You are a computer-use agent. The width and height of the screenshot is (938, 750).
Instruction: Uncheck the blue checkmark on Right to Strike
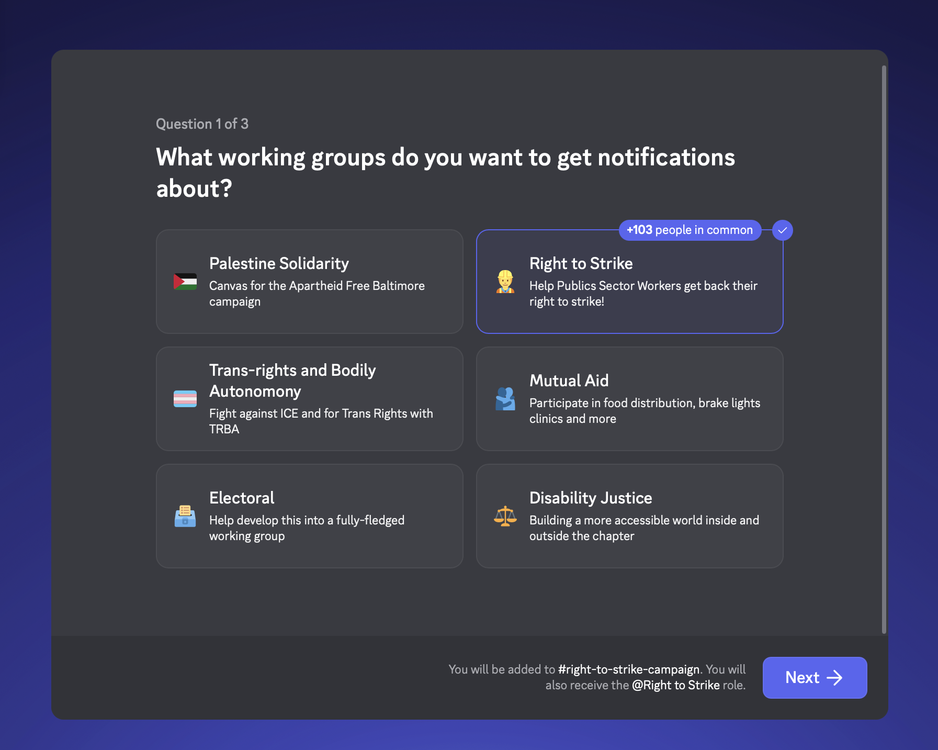click(783, 230)
